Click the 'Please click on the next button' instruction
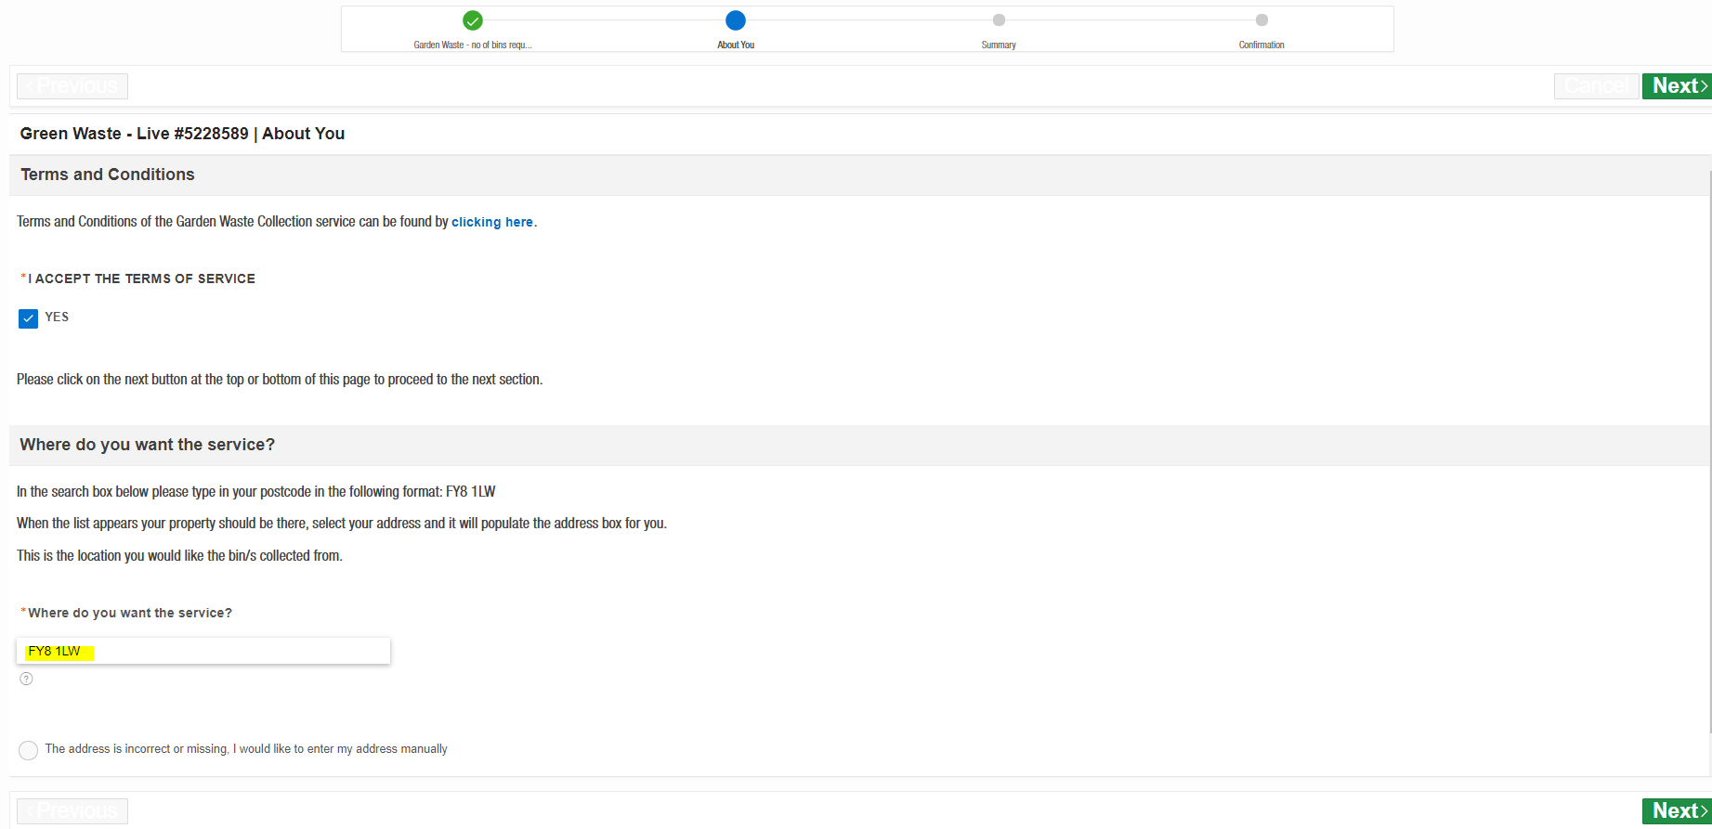 (x=280, y=380)
